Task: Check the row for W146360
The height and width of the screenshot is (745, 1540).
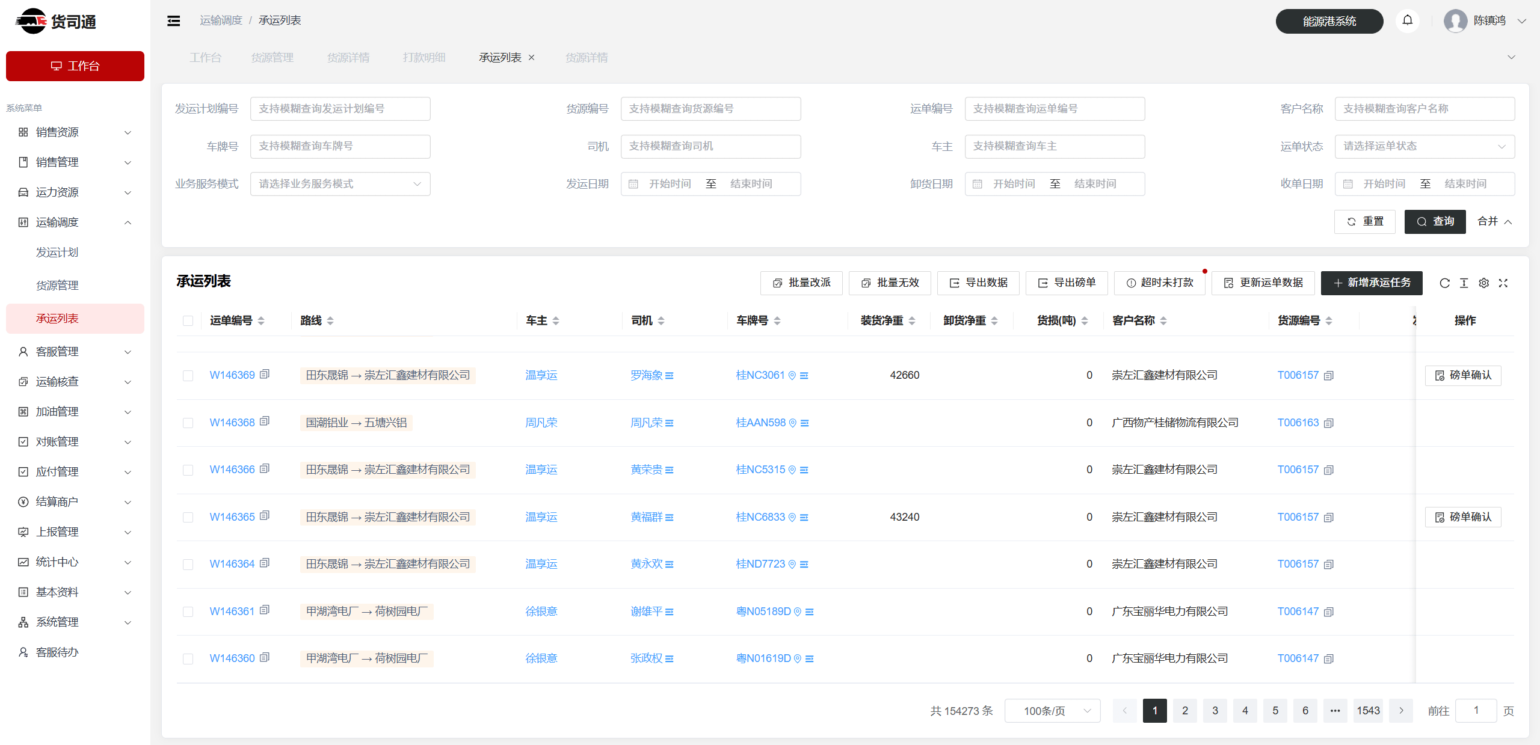Action: click(188, 659)
